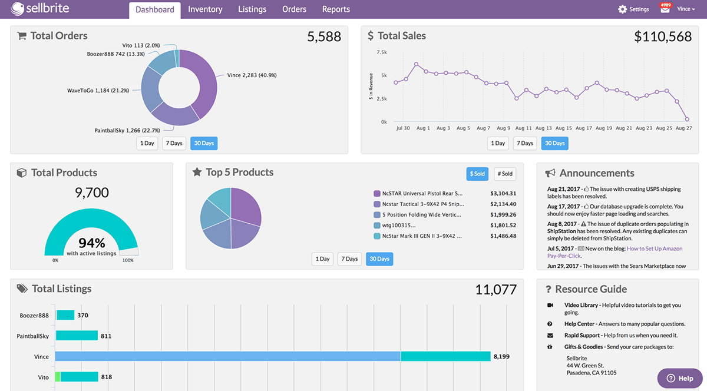Open the Vince user dropdown menu

(x=686, y=9)
